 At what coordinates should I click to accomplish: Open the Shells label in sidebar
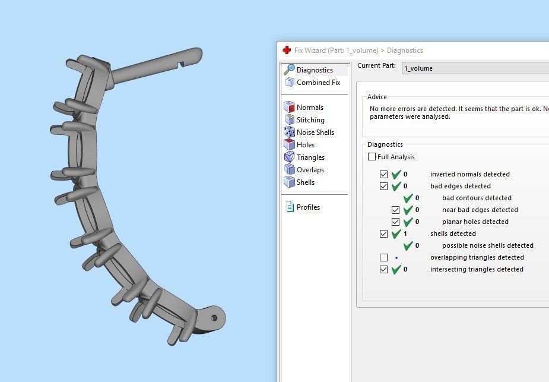click(305, 182)
